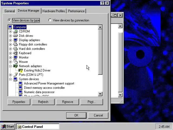Click the Hard disk controllers icon
Viewport: 173px width, 130px height.
click(x=15, y=49)
